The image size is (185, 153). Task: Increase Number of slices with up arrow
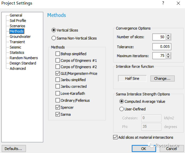pos(168,35)
